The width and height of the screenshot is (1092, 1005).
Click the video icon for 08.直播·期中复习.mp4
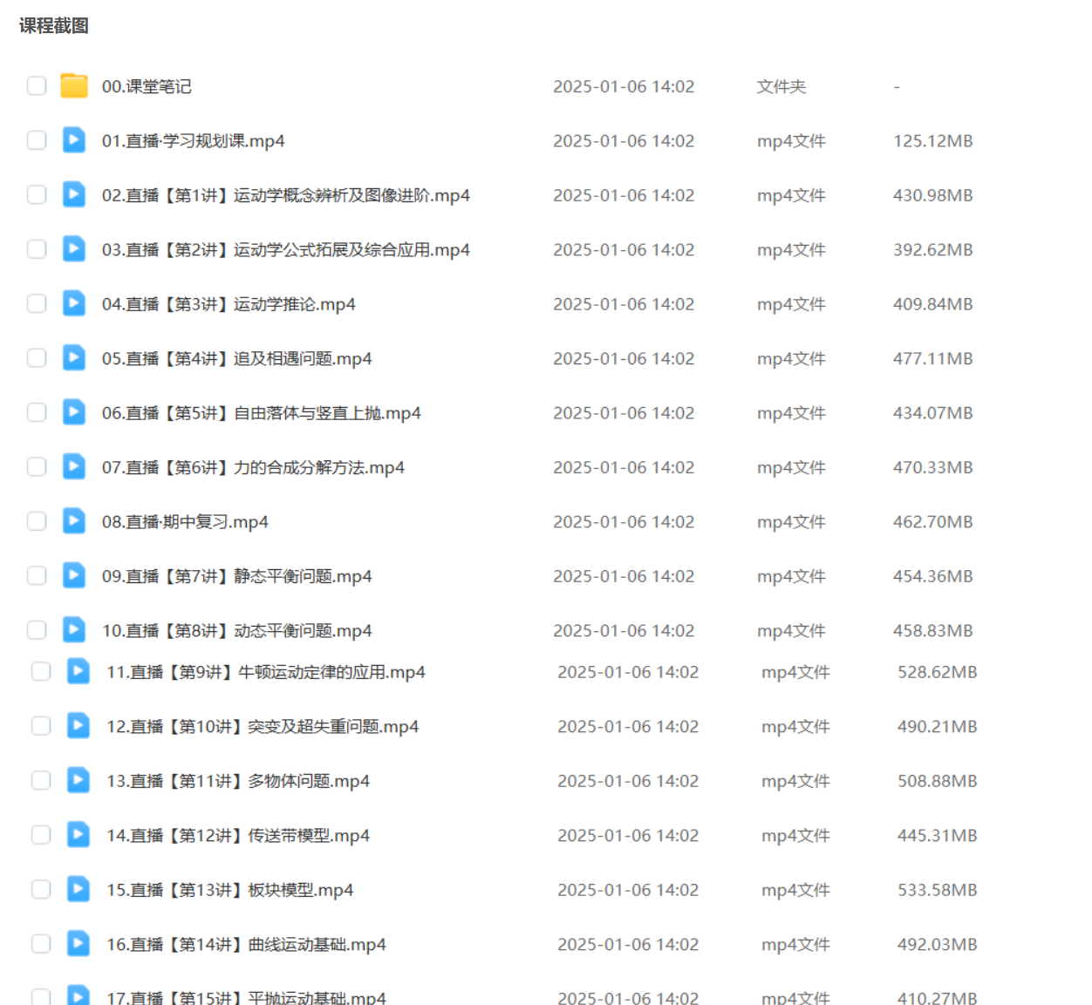(74, 521)
